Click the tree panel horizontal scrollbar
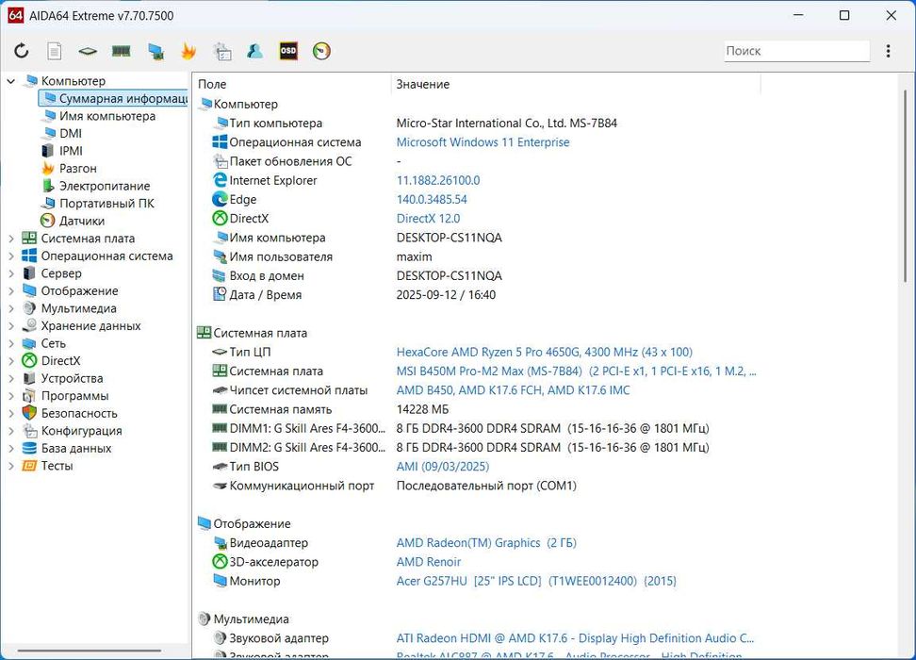The height and width of the screenshot is (660, 916). [x=90, y=650]
